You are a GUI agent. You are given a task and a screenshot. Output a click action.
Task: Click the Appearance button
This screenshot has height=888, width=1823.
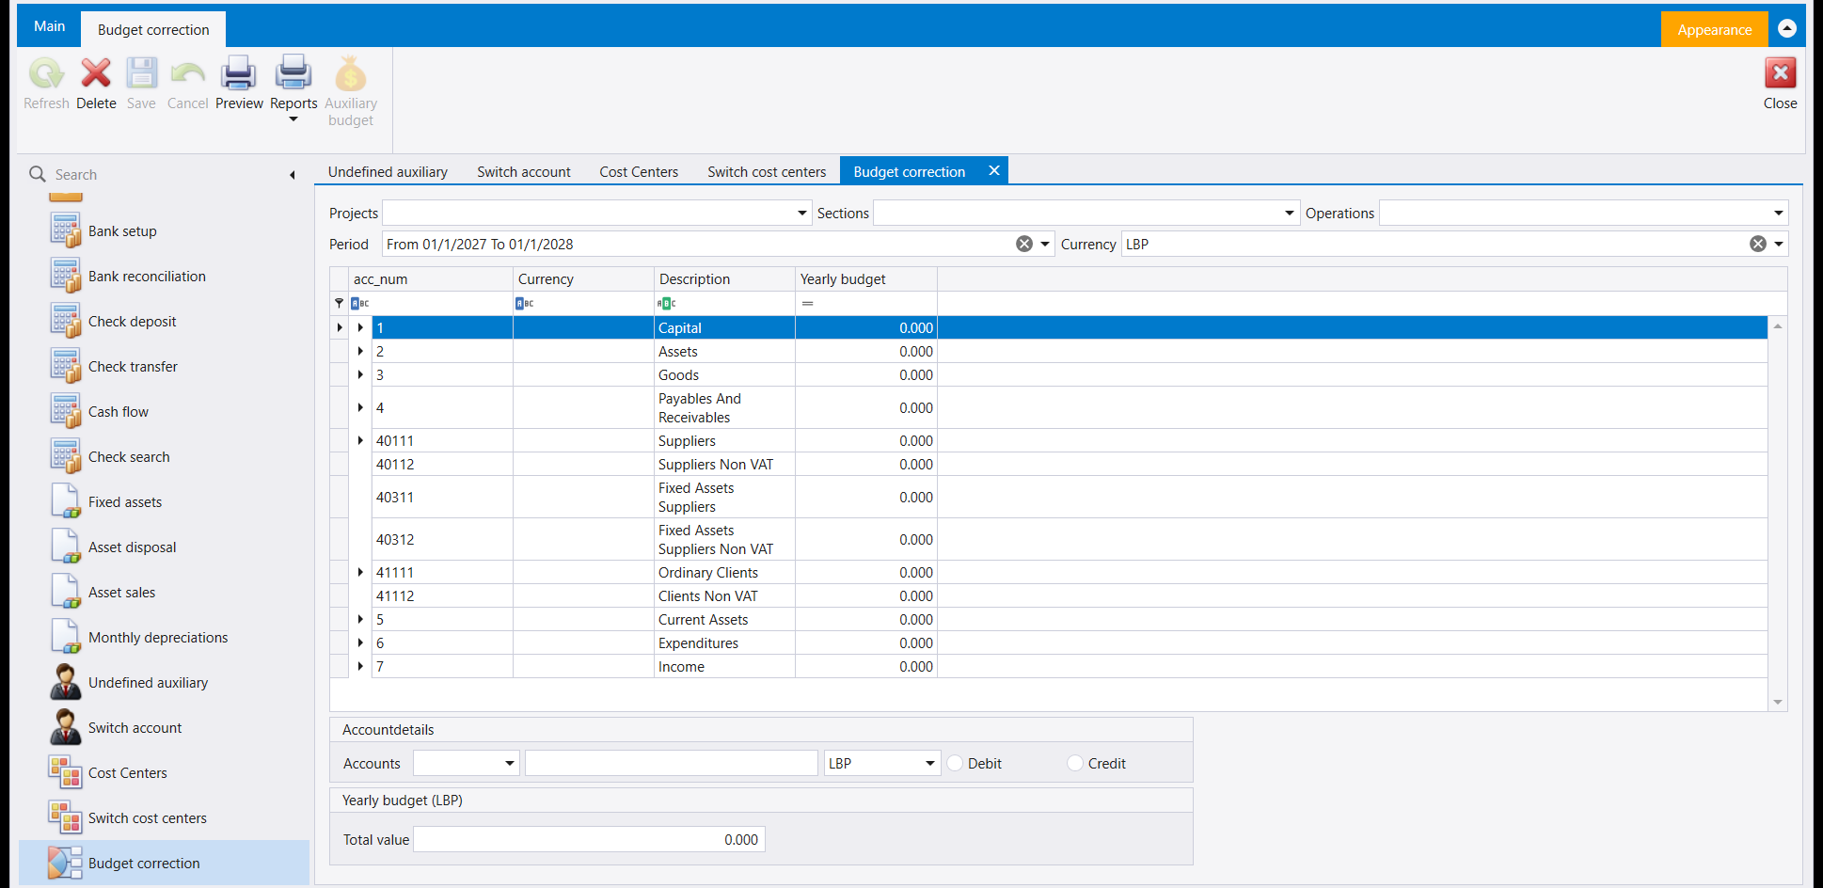tap(1714, 30)
